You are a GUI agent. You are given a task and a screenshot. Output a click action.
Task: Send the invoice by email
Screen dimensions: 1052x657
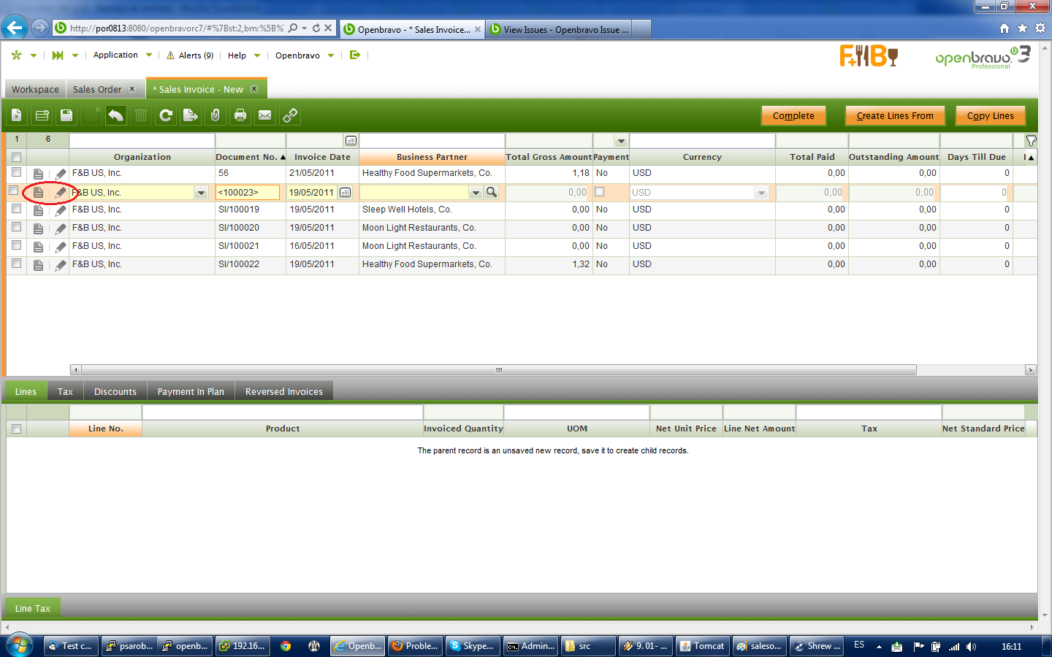(x=265, y=115)
